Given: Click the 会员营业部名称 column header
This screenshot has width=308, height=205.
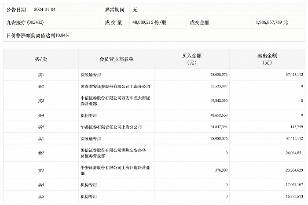Looking at the screenshot, I should [116, 59].
